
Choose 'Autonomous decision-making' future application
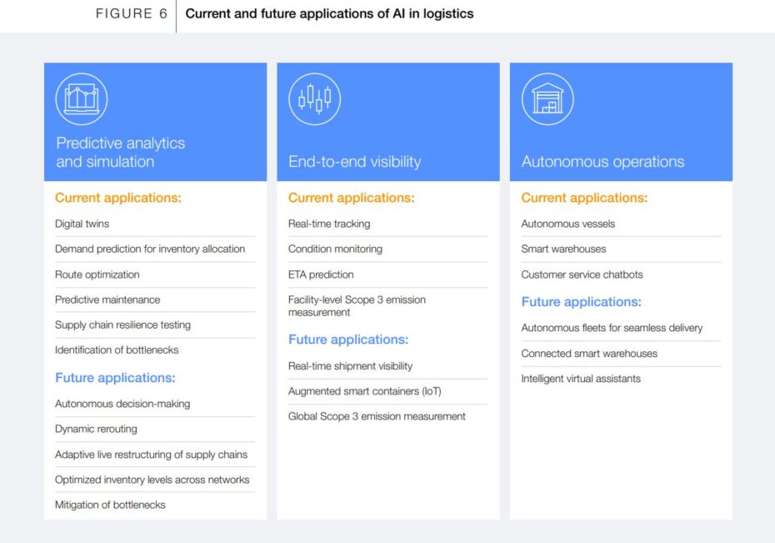(x=122, y=404)
